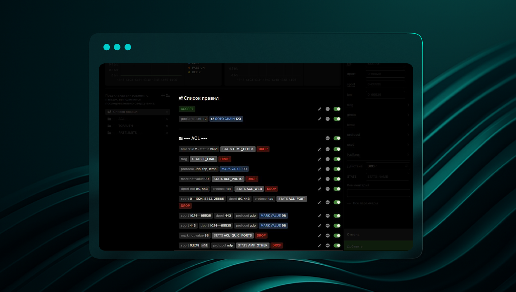Expand the geoip parameter row
Screen dimensions: 516x292
378,115
